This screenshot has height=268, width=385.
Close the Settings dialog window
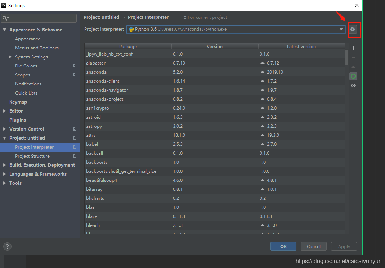pos(357,5)
